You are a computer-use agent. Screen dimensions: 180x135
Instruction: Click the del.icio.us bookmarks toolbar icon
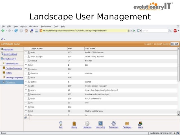tap(31, 31)
